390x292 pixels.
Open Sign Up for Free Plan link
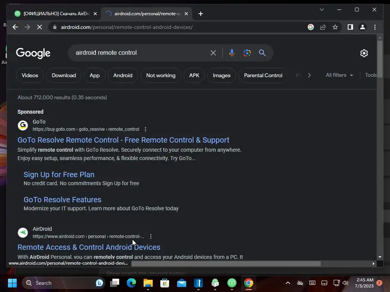click(59, 175)
